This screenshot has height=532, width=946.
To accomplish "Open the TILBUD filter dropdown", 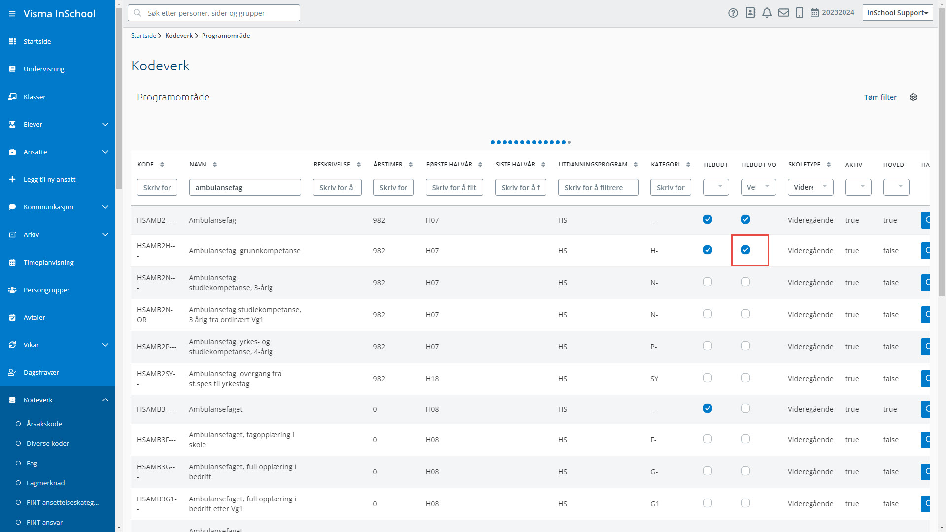I will (716, 187).
